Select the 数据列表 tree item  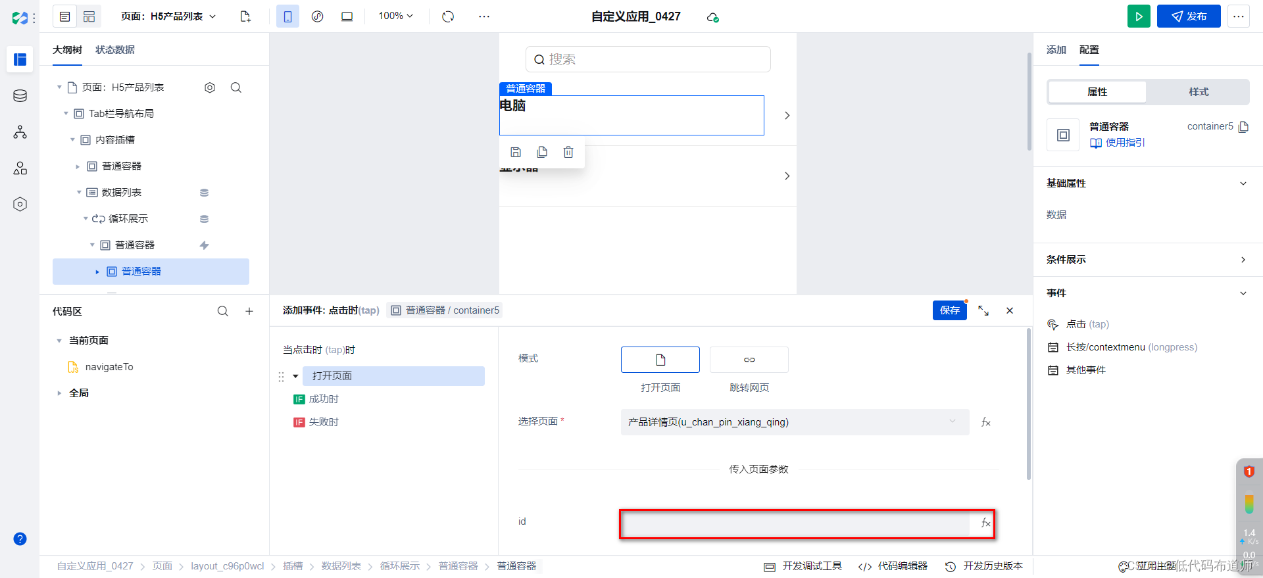point(122,193)
